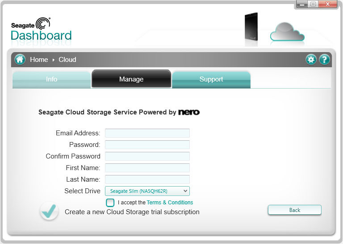The width and height of the screenshot is (343, 244).
Task: Focus the Confirm Password field
Action: click(147, 156)
